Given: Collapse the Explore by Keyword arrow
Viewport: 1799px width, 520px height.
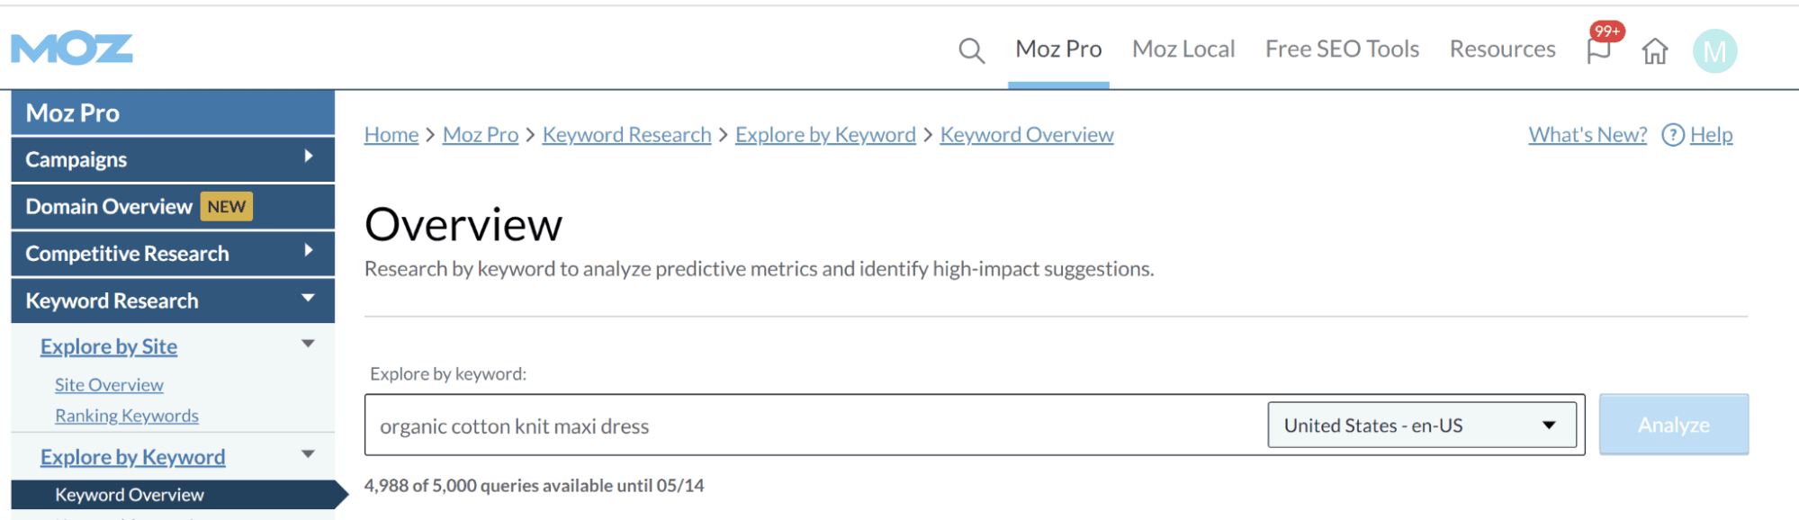Looking at the screenshot, I should pyautogui.click(x=308, y=454).
